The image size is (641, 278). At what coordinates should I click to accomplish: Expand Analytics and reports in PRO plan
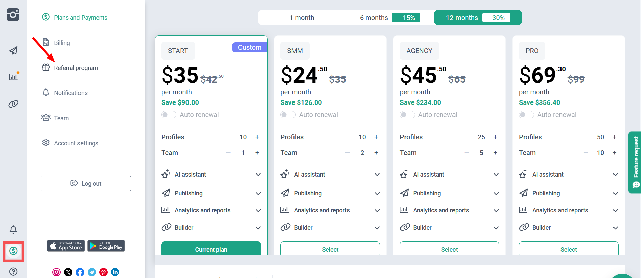[x=615, y=210]
